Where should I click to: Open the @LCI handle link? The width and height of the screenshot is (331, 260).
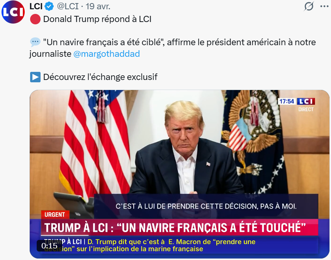(x=68, y=7)
